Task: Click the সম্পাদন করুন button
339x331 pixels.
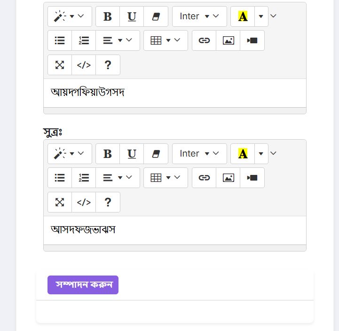Action: click(x=83, y=285)
